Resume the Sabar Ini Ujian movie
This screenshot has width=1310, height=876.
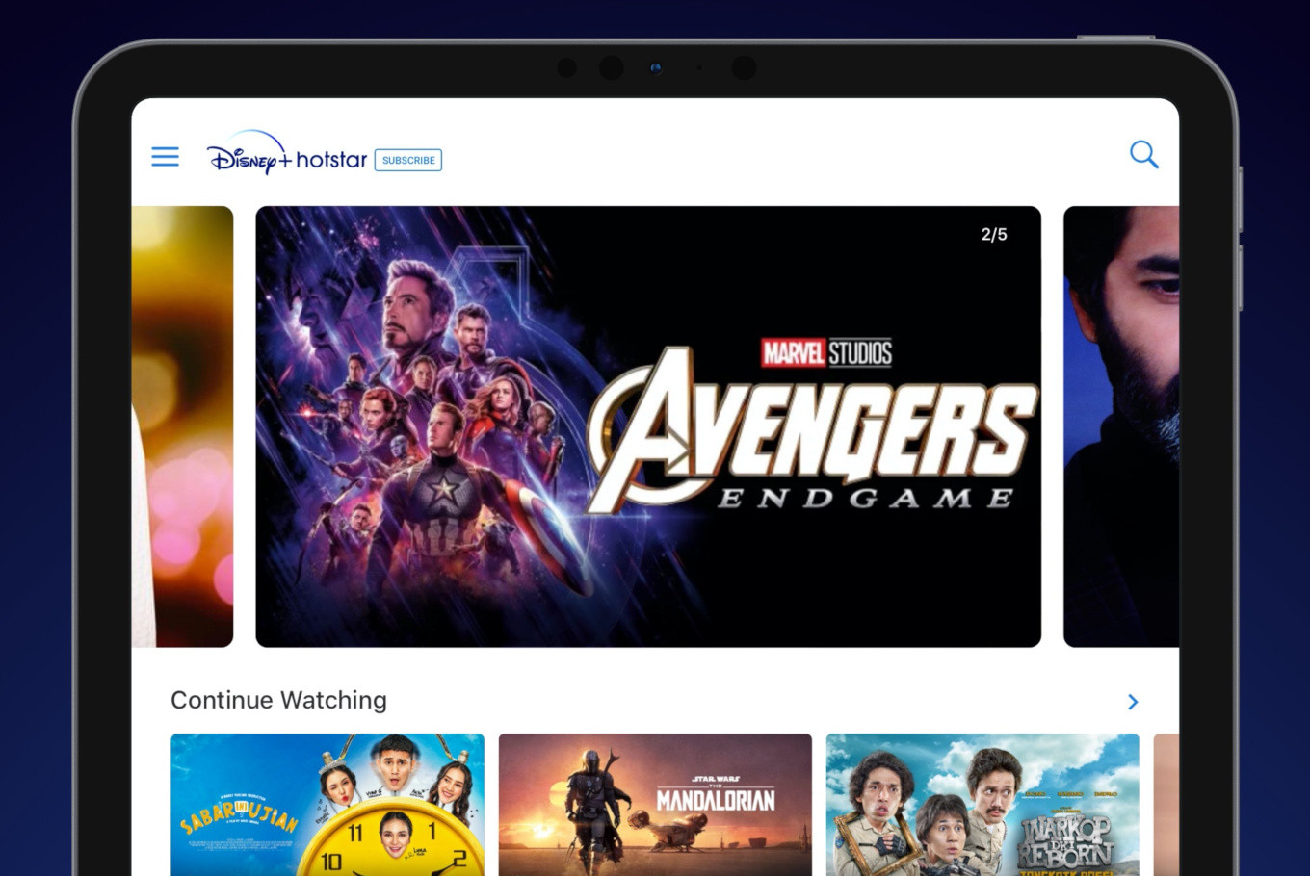pyautogui.click(x=327, y=805)
